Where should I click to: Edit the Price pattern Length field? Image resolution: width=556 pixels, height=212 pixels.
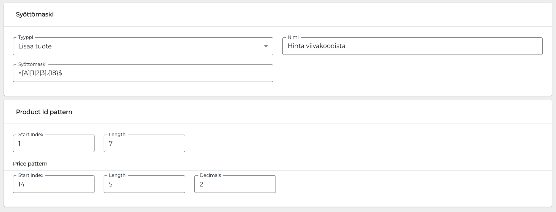tap(144, 185)
